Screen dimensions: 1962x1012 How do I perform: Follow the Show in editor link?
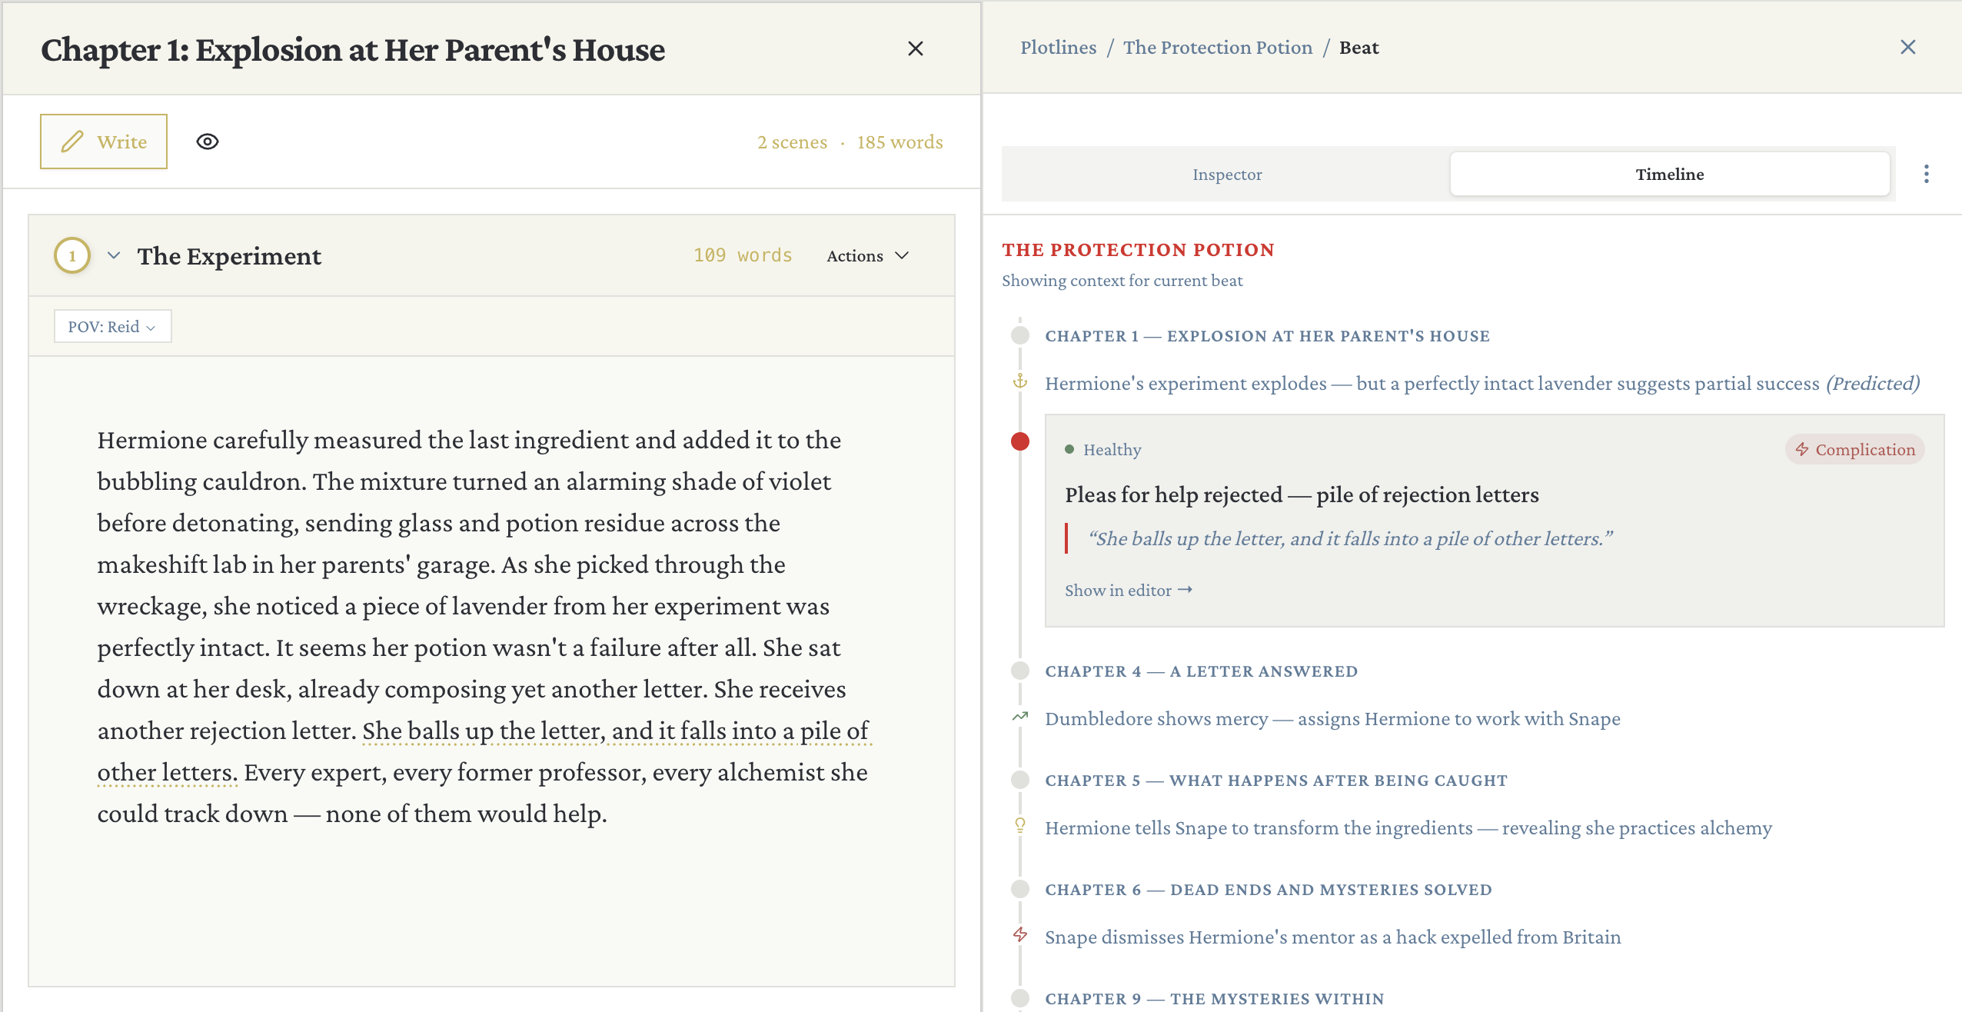click(x=1127, y=589)
